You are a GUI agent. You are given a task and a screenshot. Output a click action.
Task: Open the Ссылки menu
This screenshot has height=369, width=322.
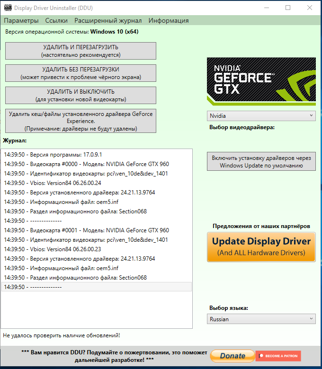56,21
